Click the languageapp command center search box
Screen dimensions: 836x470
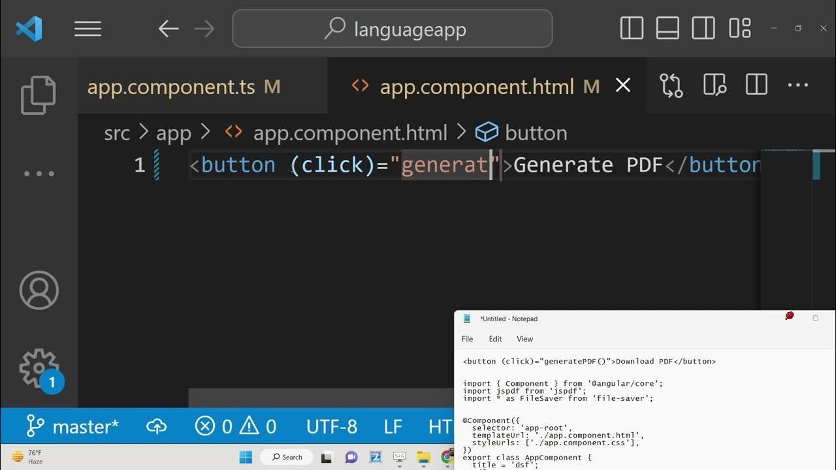[393, 29]
